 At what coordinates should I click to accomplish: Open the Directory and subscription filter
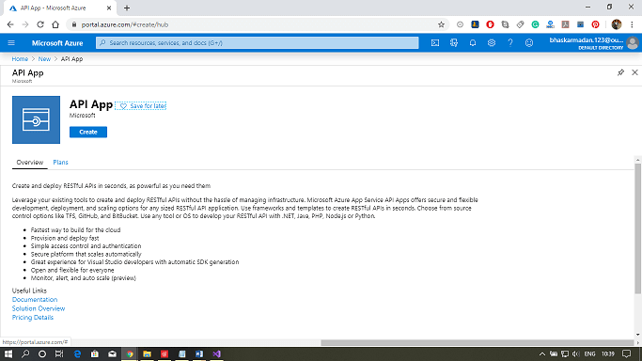(x=454, y=43)
